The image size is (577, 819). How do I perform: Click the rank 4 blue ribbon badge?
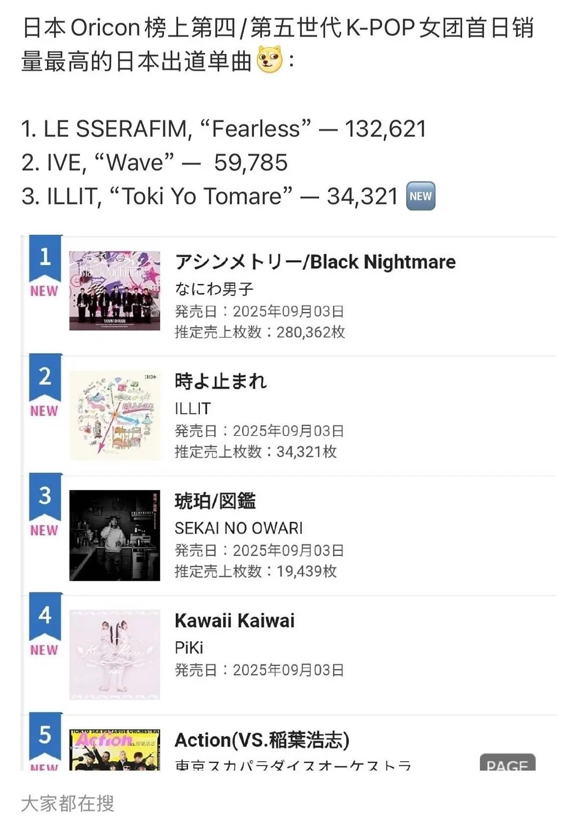(x=45, y=617)
